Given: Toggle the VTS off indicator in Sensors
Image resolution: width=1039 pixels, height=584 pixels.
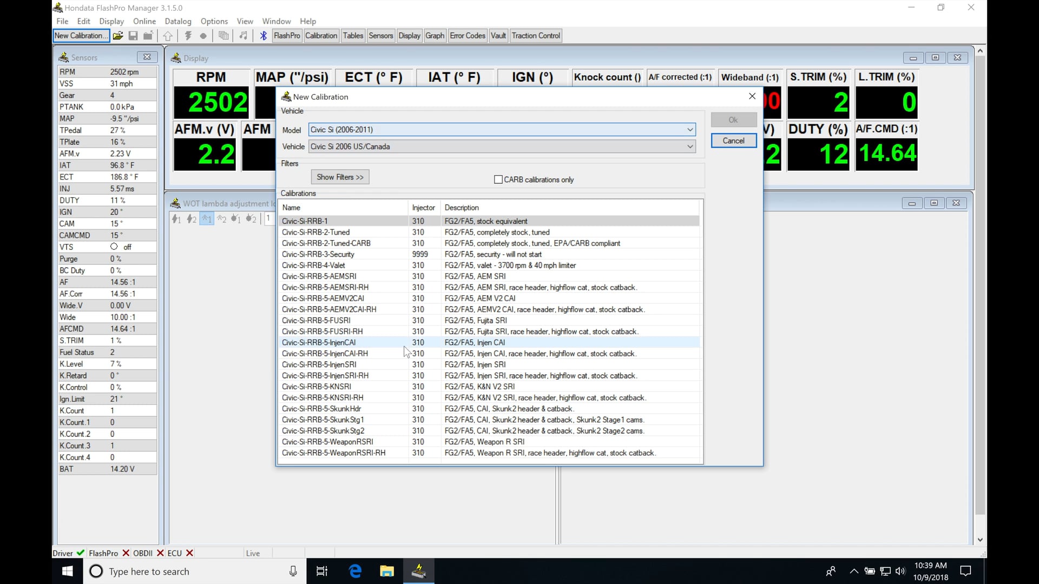Looking at the screenshot, I should click(x=114, y=247).
